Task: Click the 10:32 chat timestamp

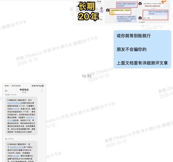Action: pos(86,76)
